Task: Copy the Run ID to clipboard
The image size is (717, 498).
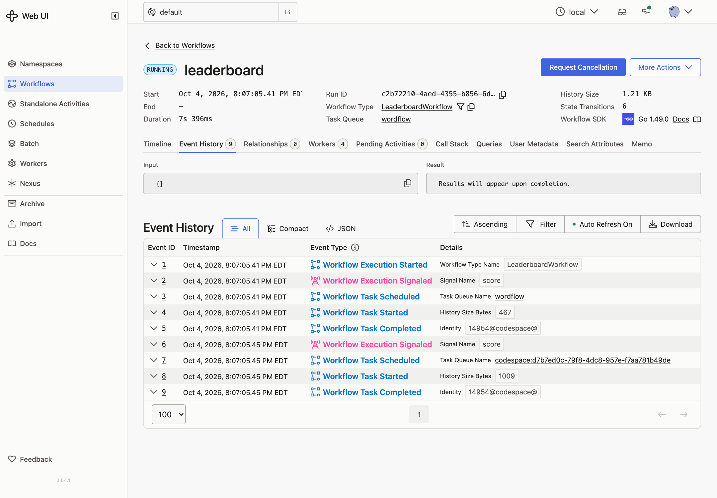Action: point(503,94)
